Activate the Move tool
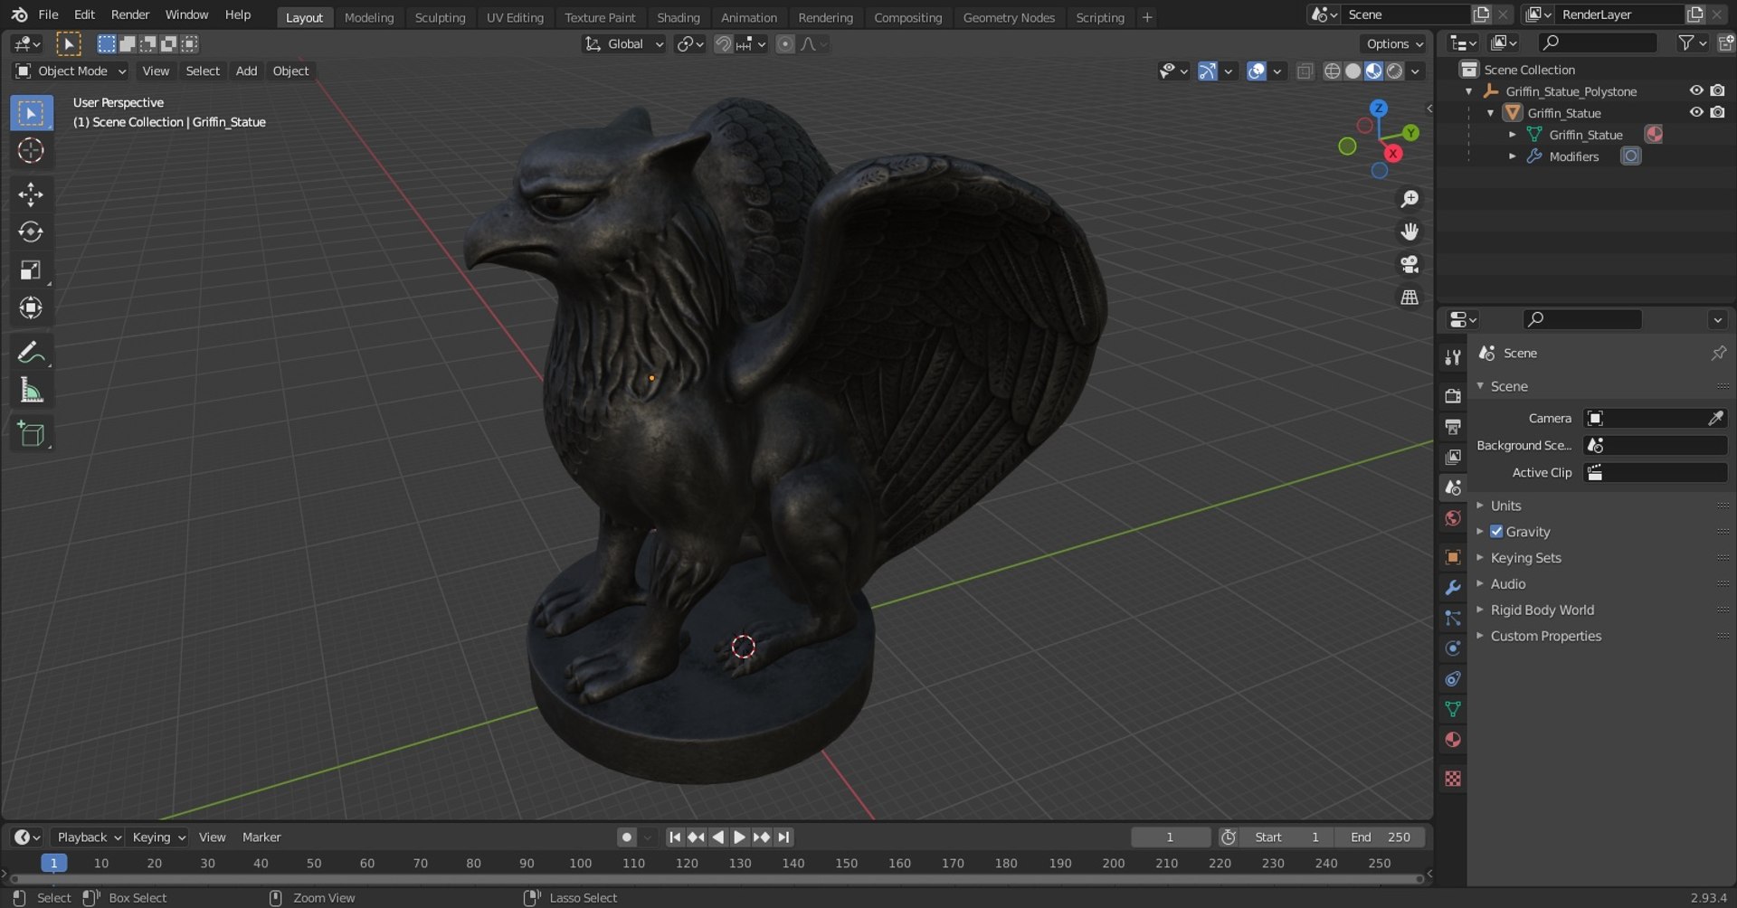Screen dimensions: 1737x908 point(31,194)
